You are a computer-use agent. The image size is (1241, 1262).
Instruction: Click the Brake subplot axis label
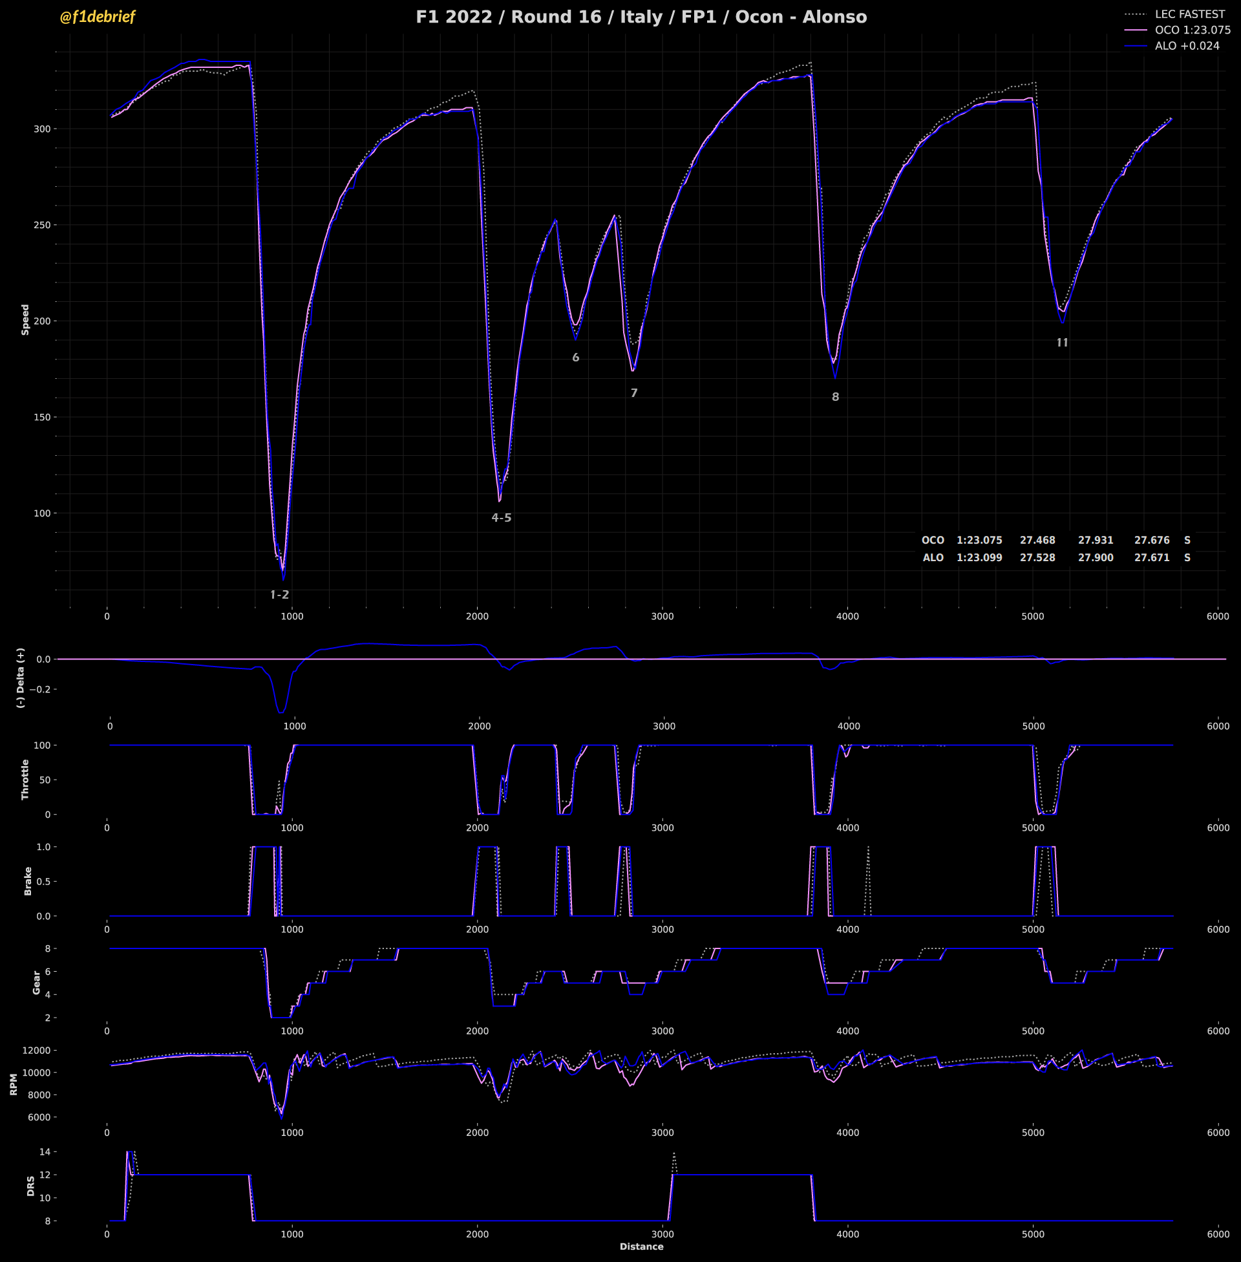[x=28, y=881]
